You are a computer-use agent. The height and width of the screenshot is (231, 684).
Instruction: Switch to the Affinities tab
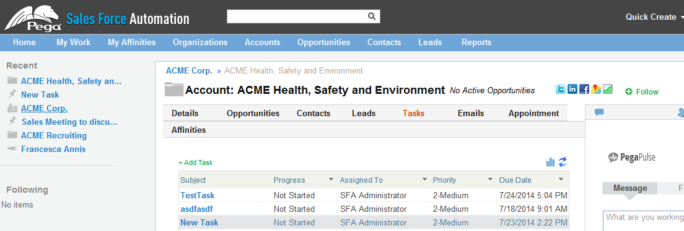[x=188, y=130]
